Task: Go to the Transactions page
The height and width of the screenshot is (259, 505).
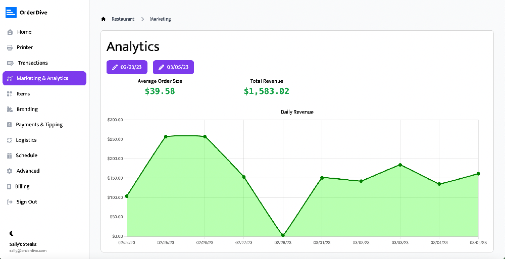Action: (44, 63)
